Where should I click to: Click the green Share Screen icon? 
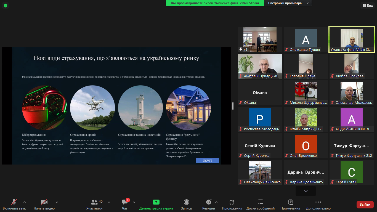[156, 202]
